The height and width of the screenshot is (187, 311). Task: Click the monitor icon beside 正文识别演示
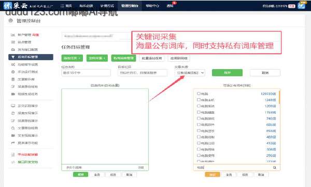(13, 106)
